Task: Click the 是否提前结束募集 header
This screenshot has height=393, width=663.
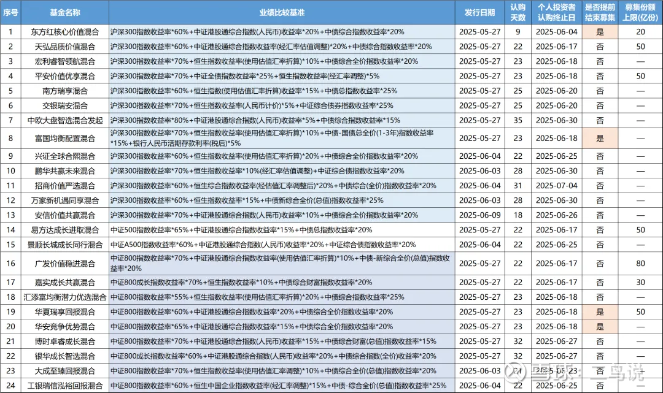Action: (x=600, y=12)
